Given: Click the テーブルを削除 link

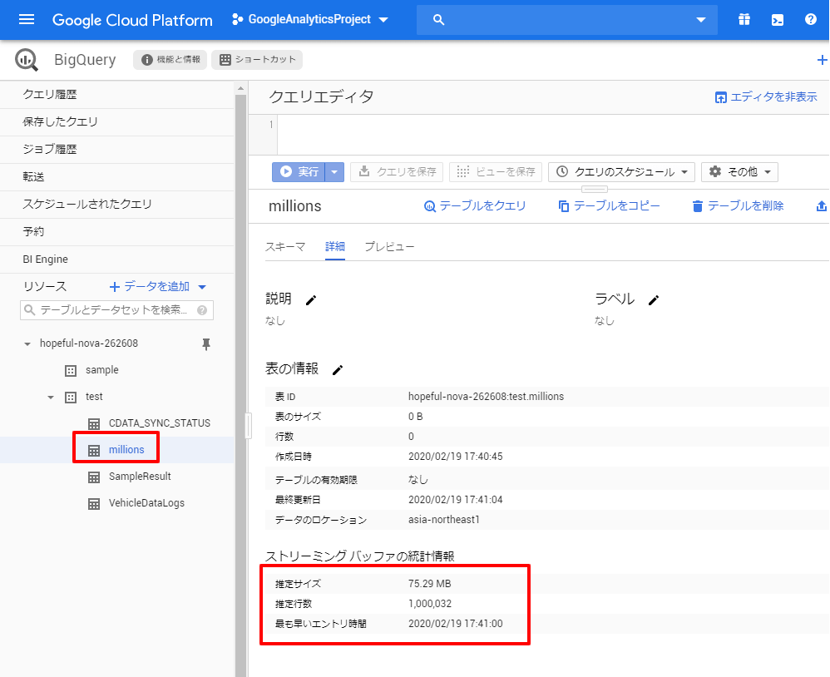Looking at the screenshot, I should click(x=738, y=206).
